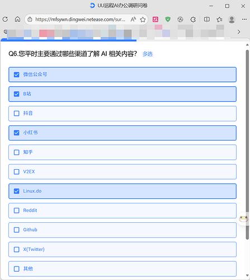
Task: Uncheck 微信公众号 option
Action: tap(122, 74)
